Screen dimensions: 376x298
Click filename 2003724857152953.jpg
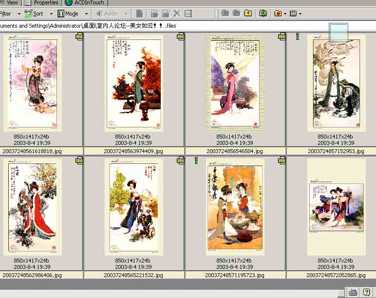pyautogui.click(x=336, y=151)
